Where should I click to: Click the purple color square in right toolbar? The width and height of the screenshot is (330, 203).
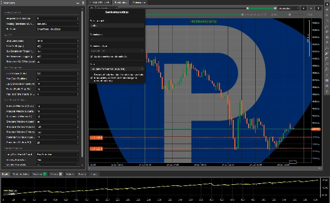[x=327, y=80]
